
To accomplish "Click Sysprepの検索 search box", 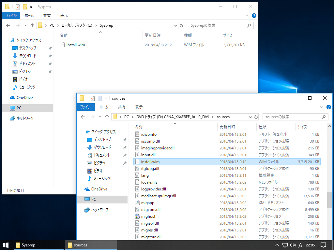I will click(x=221, y=25).
